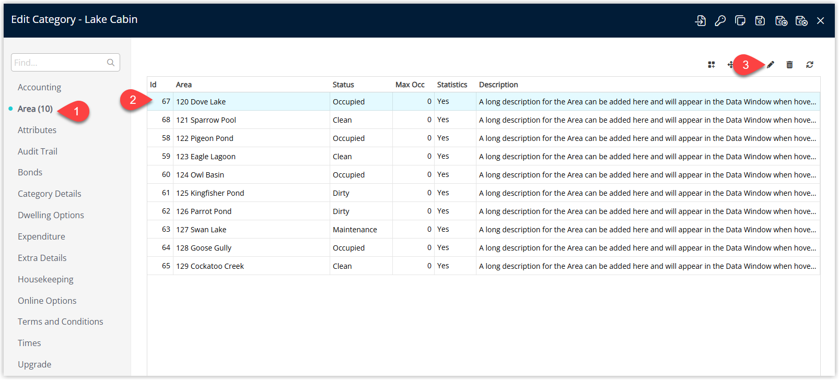
Task: Go to Audit Trail
Action: [38, 151]
